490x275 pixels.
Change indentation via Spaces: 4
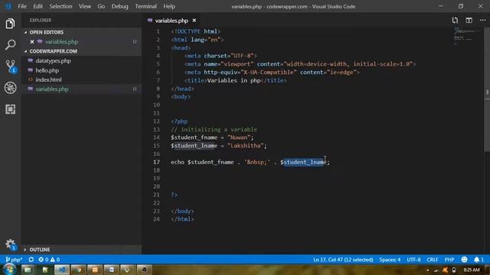(390, 260)
